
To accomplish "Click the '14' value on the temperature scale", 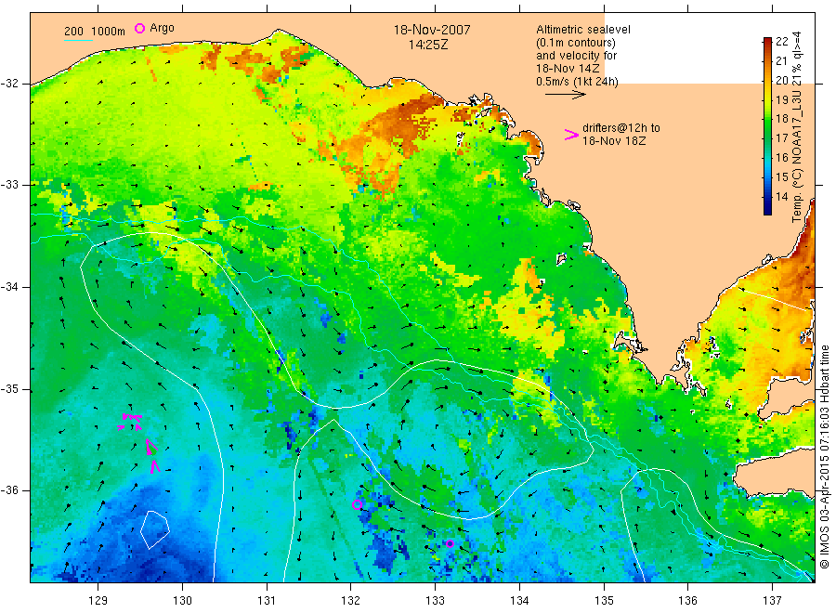I will 781,196.
